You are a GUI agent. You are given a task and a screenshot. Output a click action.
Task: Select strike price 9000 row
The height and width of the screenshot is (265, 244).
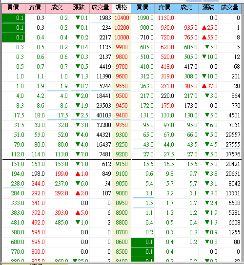pos(122,193)
